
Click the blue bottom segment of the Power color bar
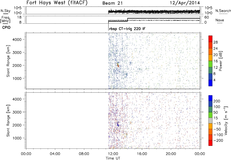(210, 83)
